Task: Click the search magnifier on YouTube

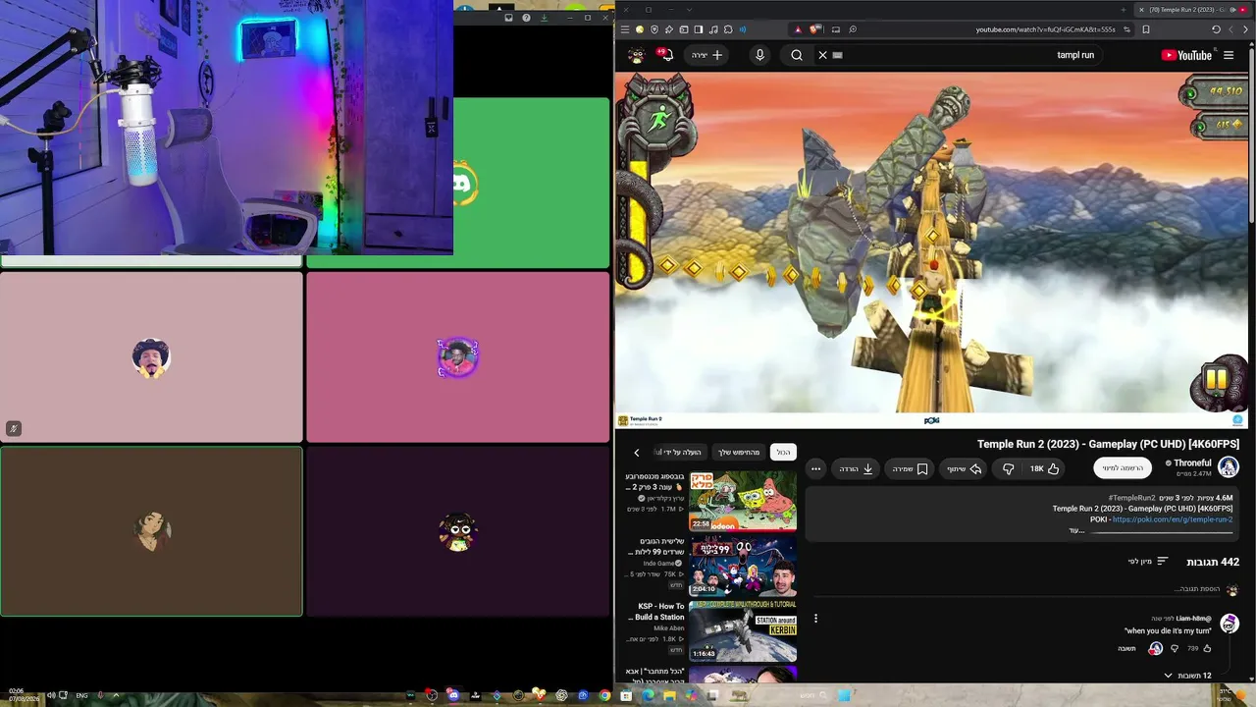Action: click(797, 55)
